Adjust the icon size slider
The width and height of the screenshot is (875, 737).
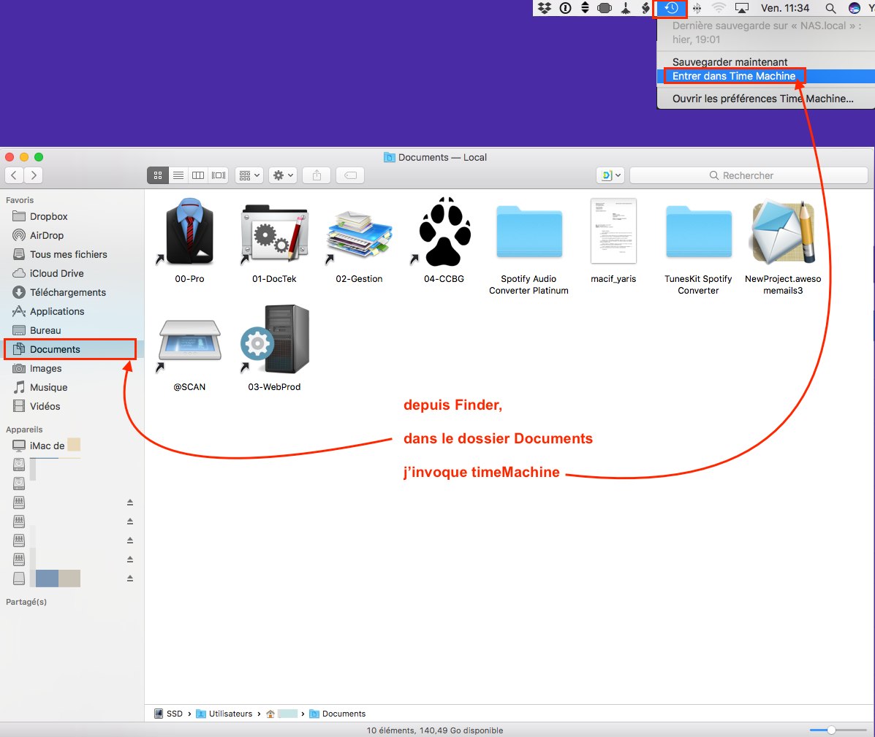831,730
